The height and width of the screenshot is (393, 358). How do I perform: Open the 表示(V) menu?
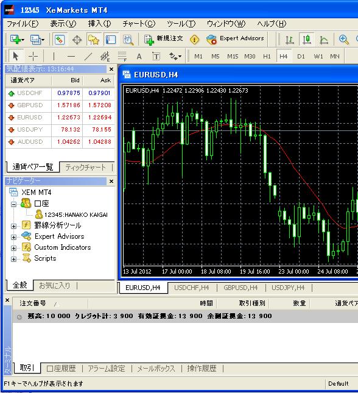(x=63, y=24)
